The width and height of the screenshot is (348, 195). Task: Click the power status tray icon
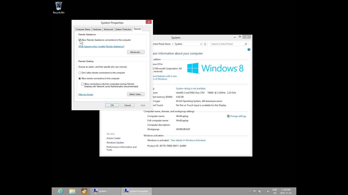(259, 191)
